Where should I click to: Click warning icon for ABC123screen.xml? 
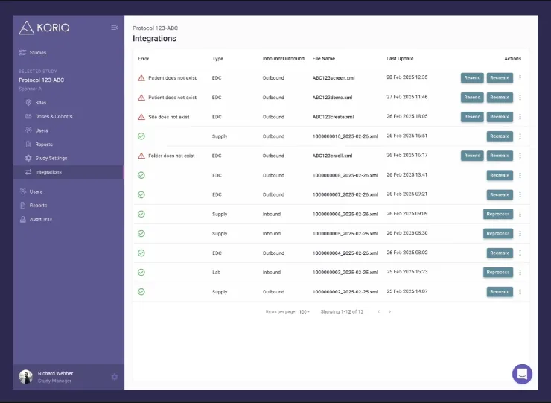click(x=141, y=78)
